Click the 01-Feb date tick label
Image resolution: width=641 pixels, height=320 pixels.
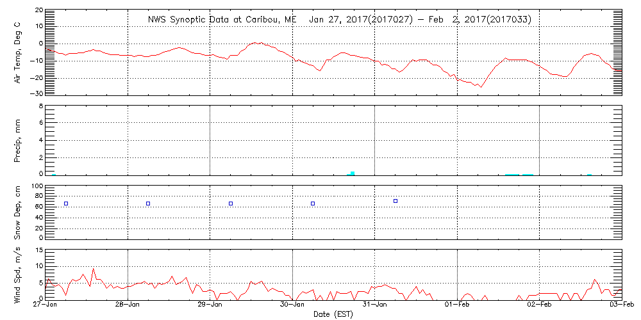pyautogui.click(x=457, y=305)
